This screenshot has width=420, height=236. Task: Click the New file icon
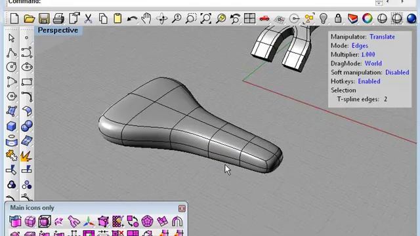(14, 19)
